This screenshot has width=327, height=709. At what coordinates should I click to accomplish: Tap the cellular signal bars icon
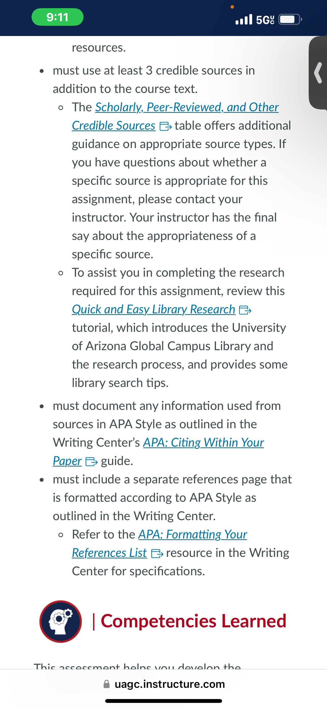tap(244, 19)
